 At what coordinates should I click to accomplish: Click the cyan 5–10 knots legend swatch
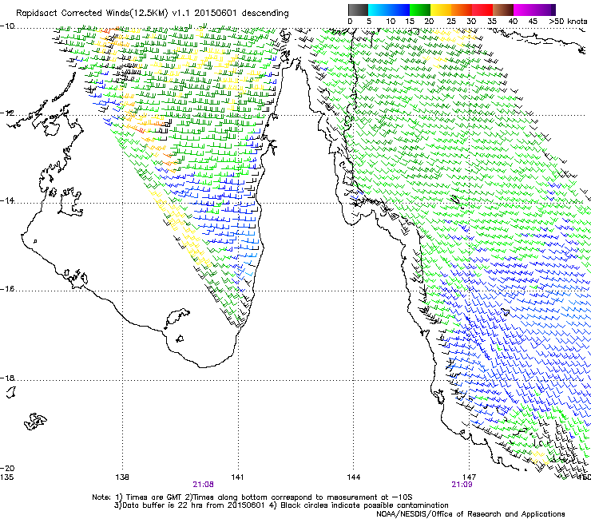click(379, 10)
